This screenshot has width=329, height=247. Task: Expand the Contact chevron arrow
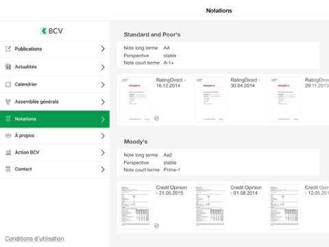coord(103,169)
